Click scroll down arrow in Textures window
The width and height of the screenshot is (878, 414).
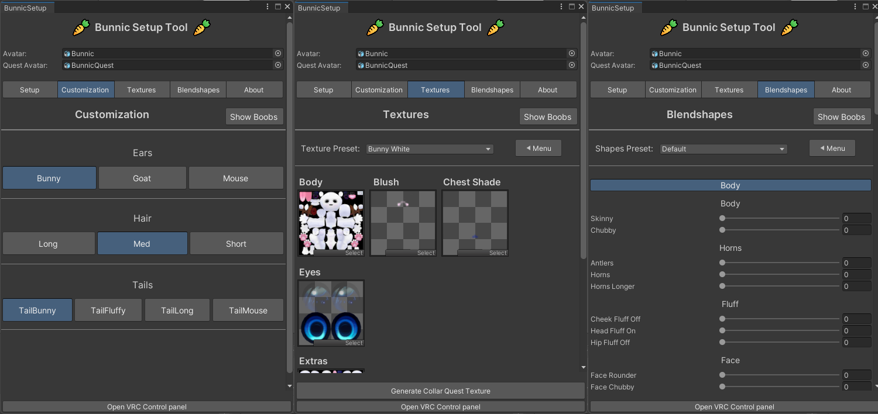pos(583,367)
